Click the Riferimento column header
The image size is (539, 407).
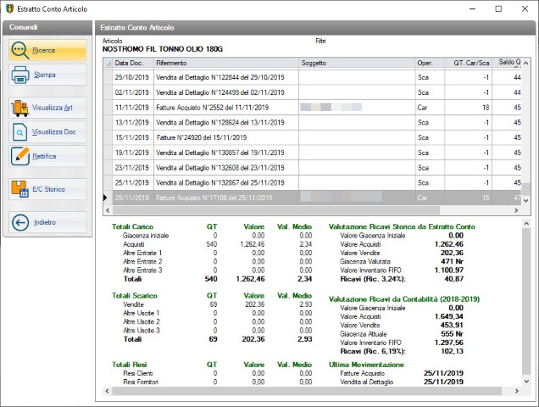click(x=225, y=63)
